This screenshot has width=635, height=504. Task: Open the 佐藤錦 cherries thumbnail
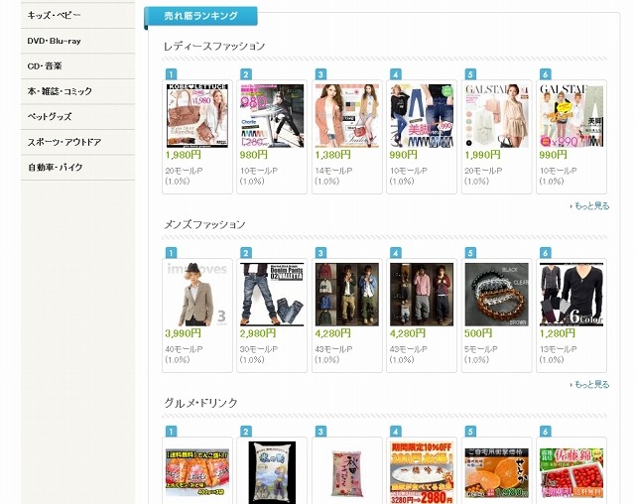pyautogui.click(x=571, y=472)
